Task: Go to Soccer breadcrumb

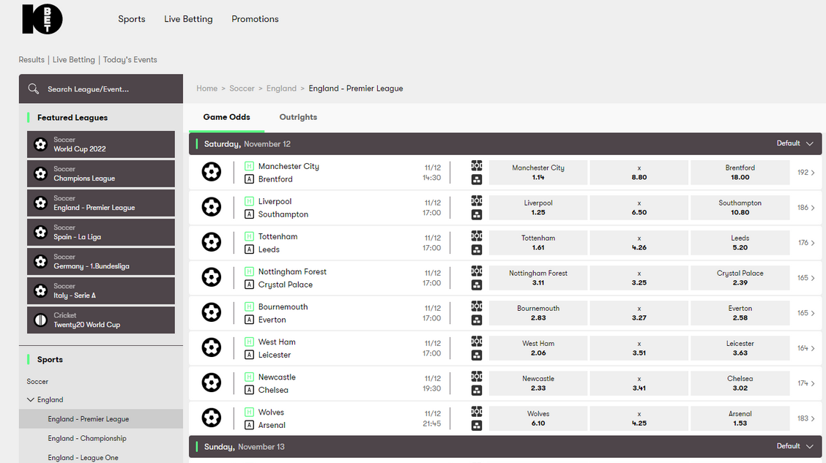Action: click(x=242, y=89)
